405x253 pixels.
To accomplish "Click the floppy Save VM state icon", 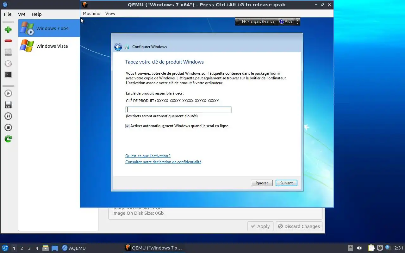I will pos(8,105).
